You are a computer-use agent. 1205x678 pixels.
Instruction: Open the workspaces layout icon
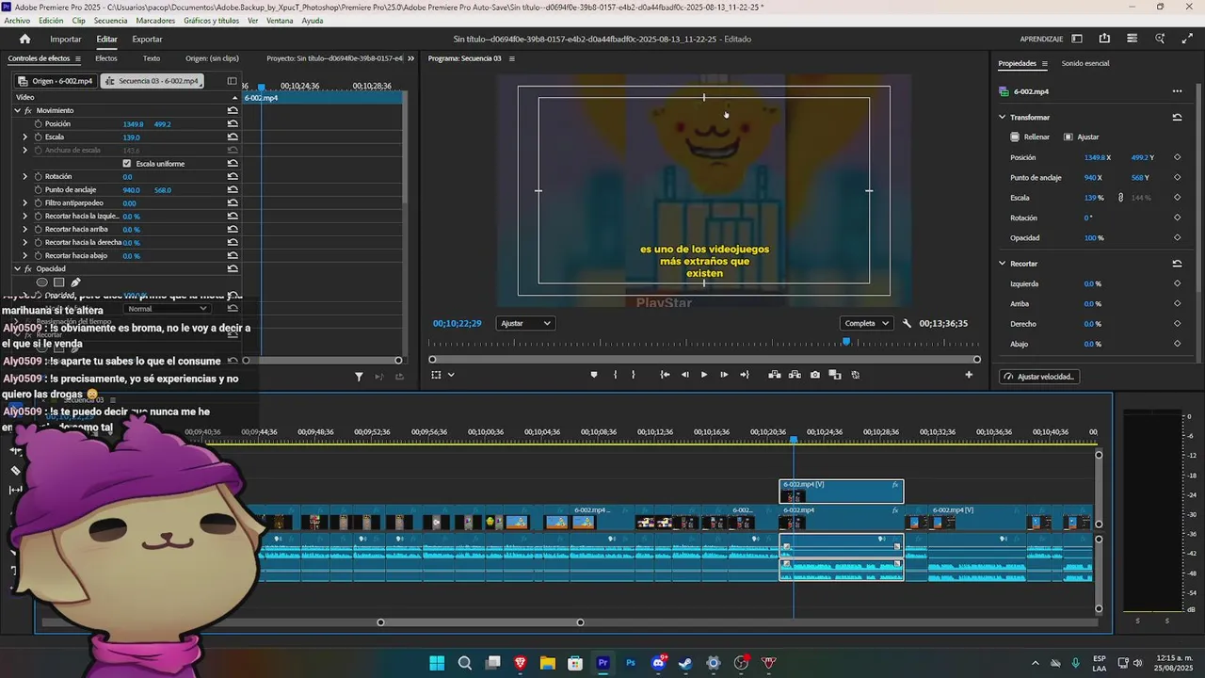click(x=1077, y=39)
